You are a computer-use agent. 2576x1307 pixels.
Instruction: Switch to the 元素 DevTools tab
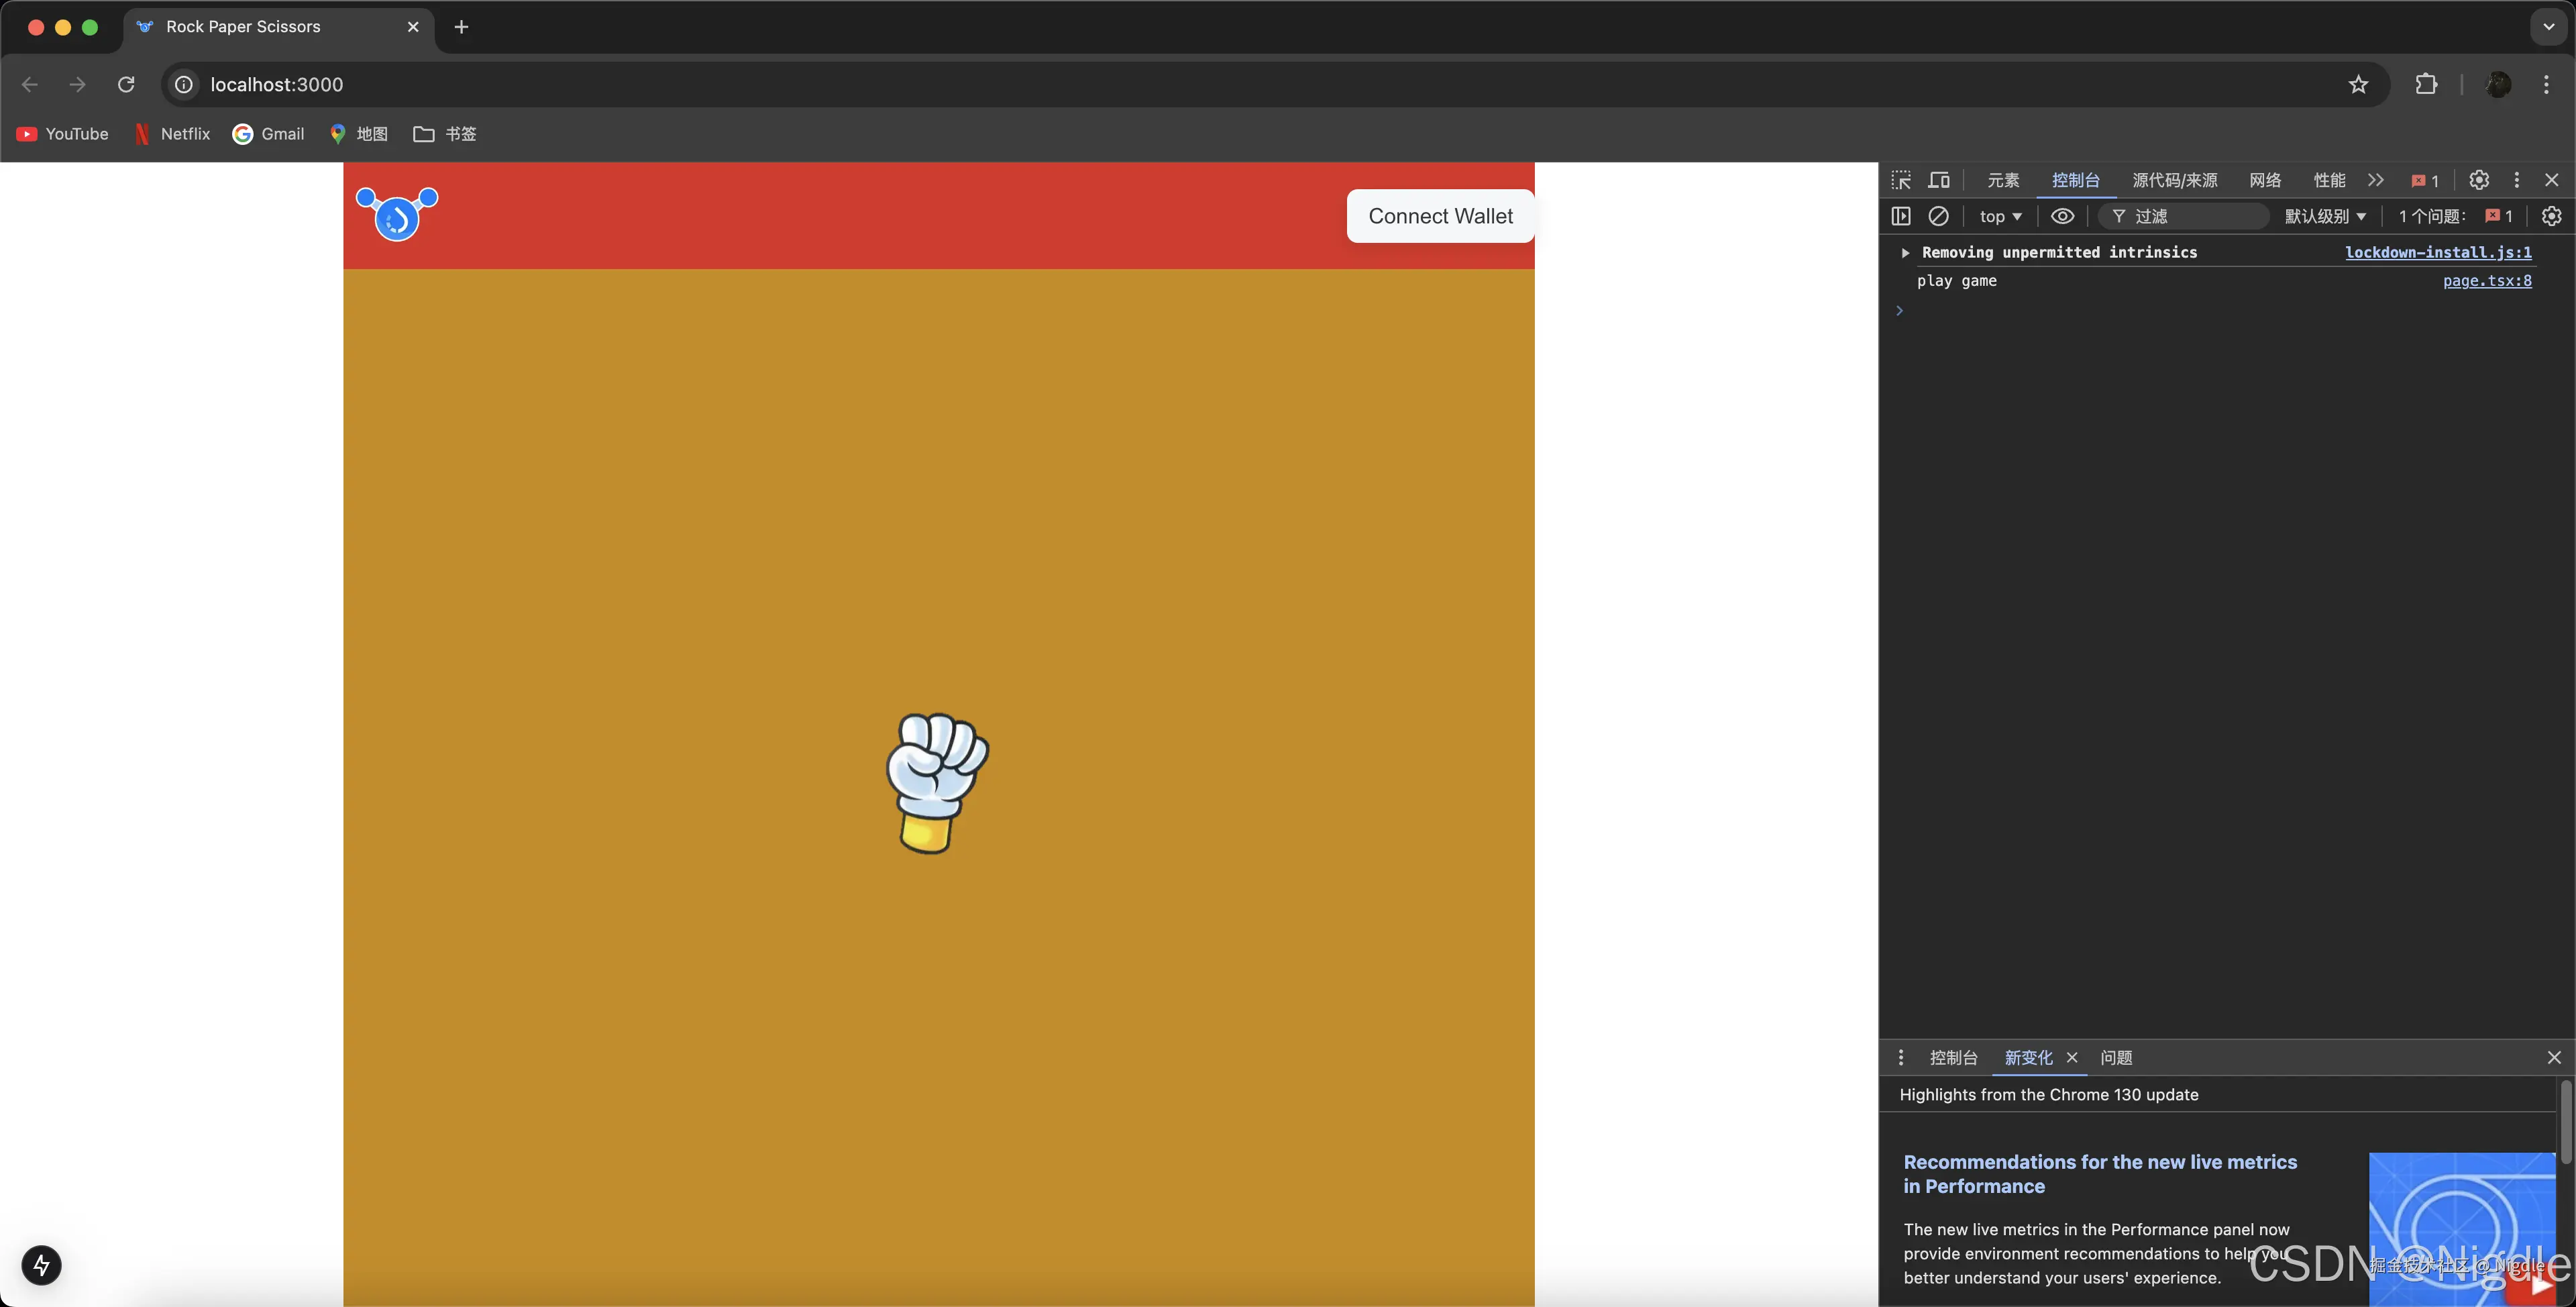2003,180
